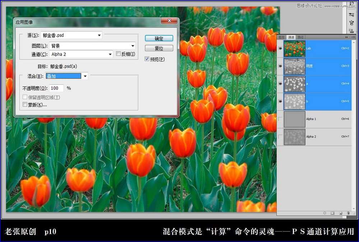Switch to the Paths (路径) tab
The height and width of the screenshot is (242, 359).
coord(300,37)
